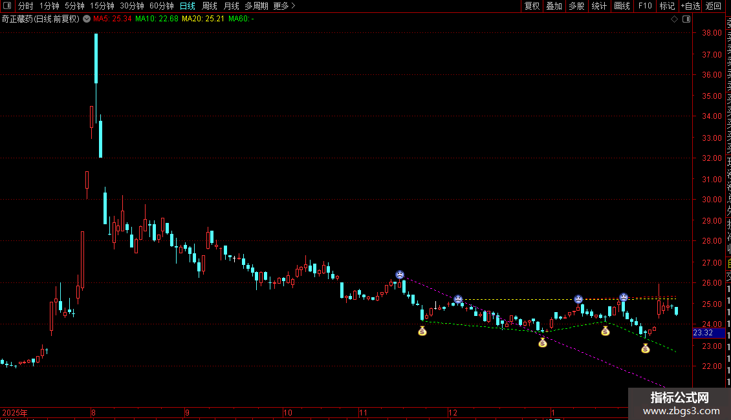Image resolution: width=731 pixels, height=420 pixels.
Task: Click the 30.00 price axis label
Action: pyautogui.click(x=712, y=199)
